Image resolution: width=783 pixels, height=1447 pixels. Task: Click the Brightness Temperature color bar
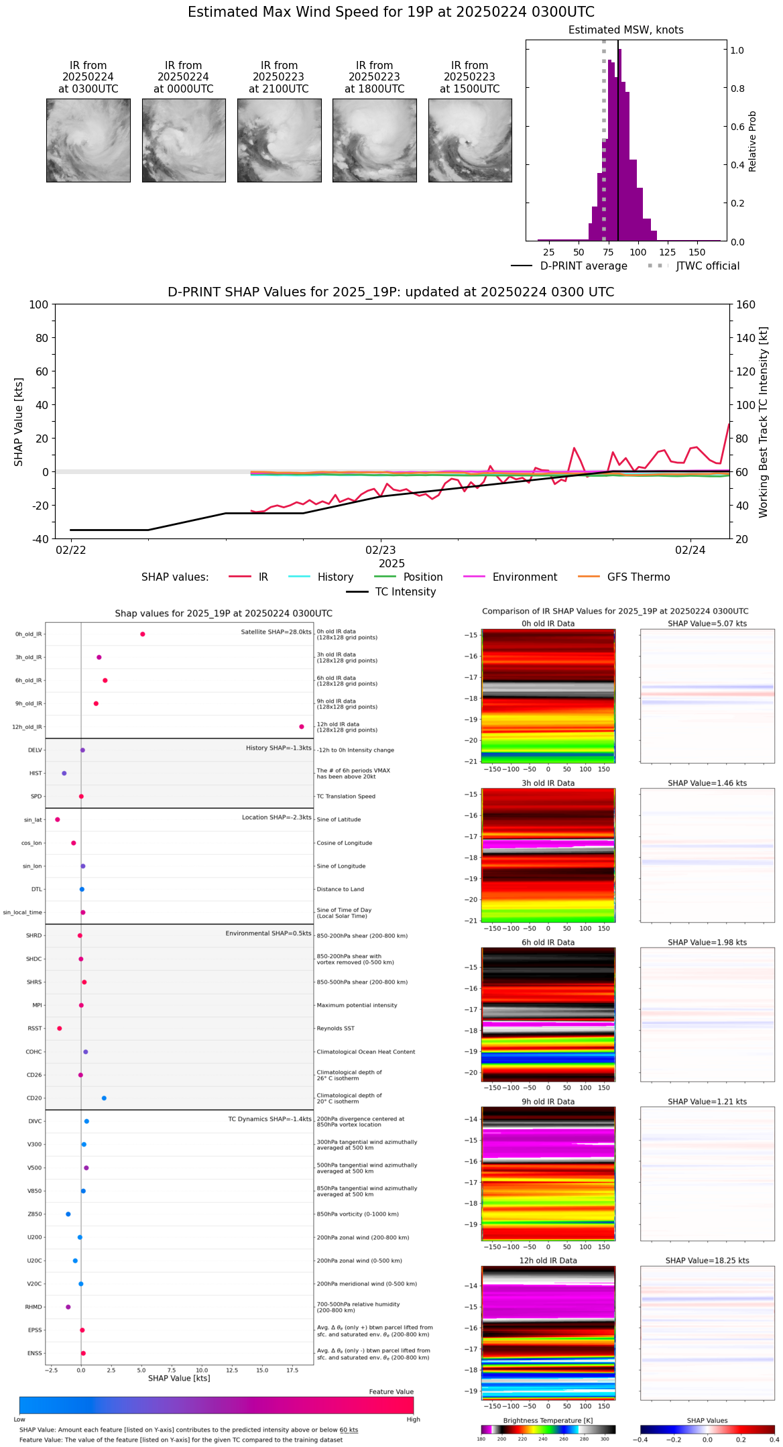point(548,1430)
